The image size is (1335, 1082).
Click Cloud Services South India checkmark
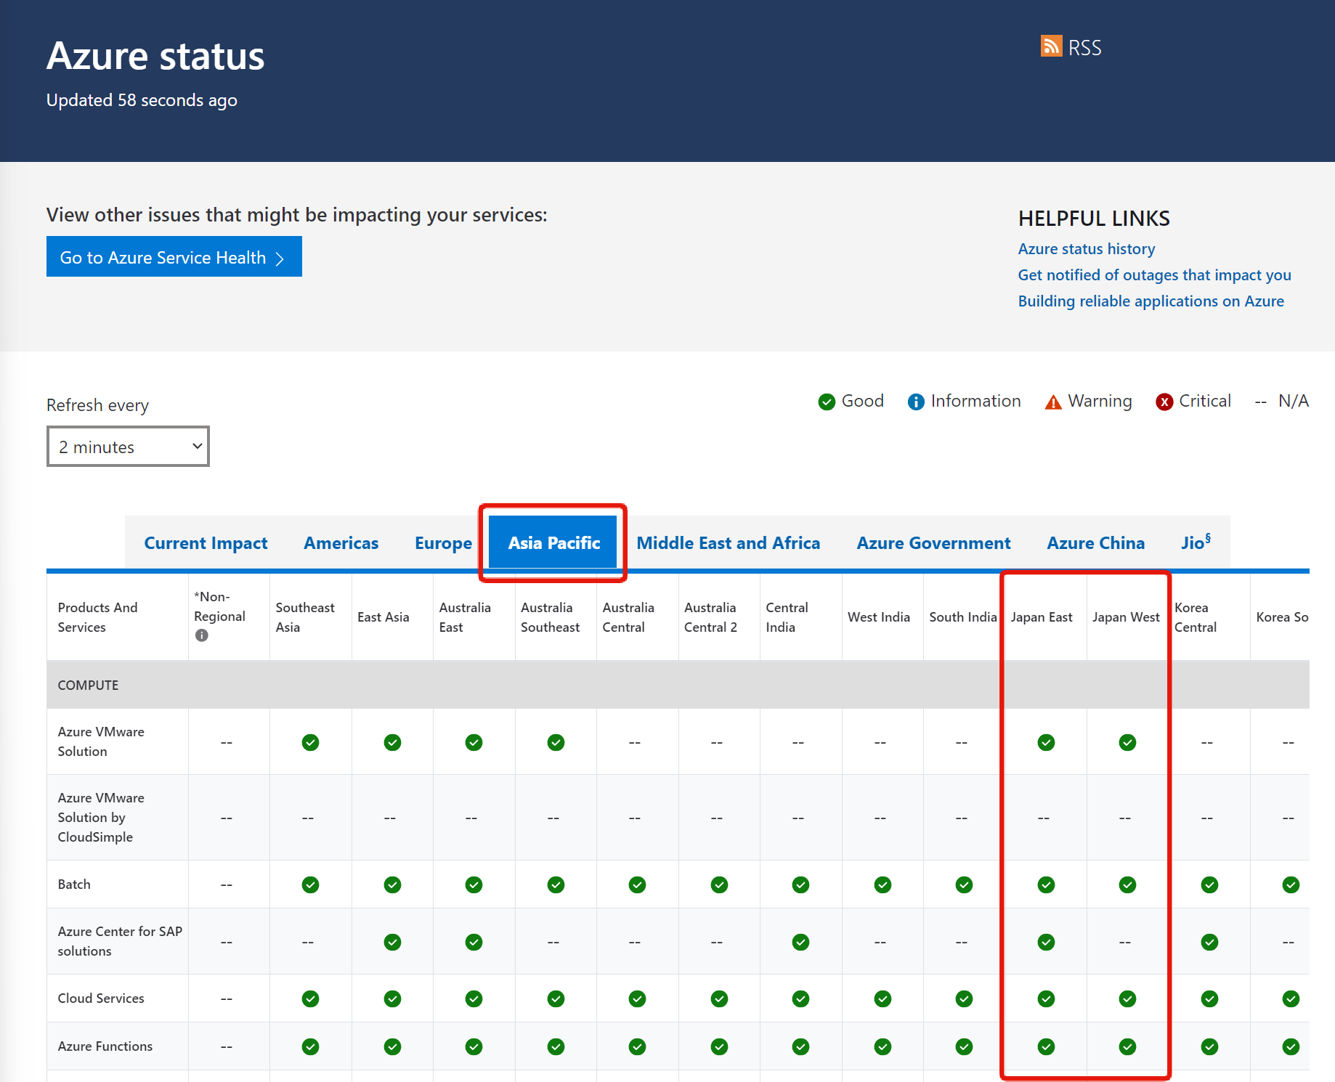[964, 998]
